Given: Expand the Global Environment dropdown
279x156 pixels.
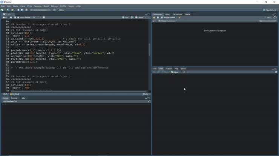Looking at the screenshot, I should 169,21.
